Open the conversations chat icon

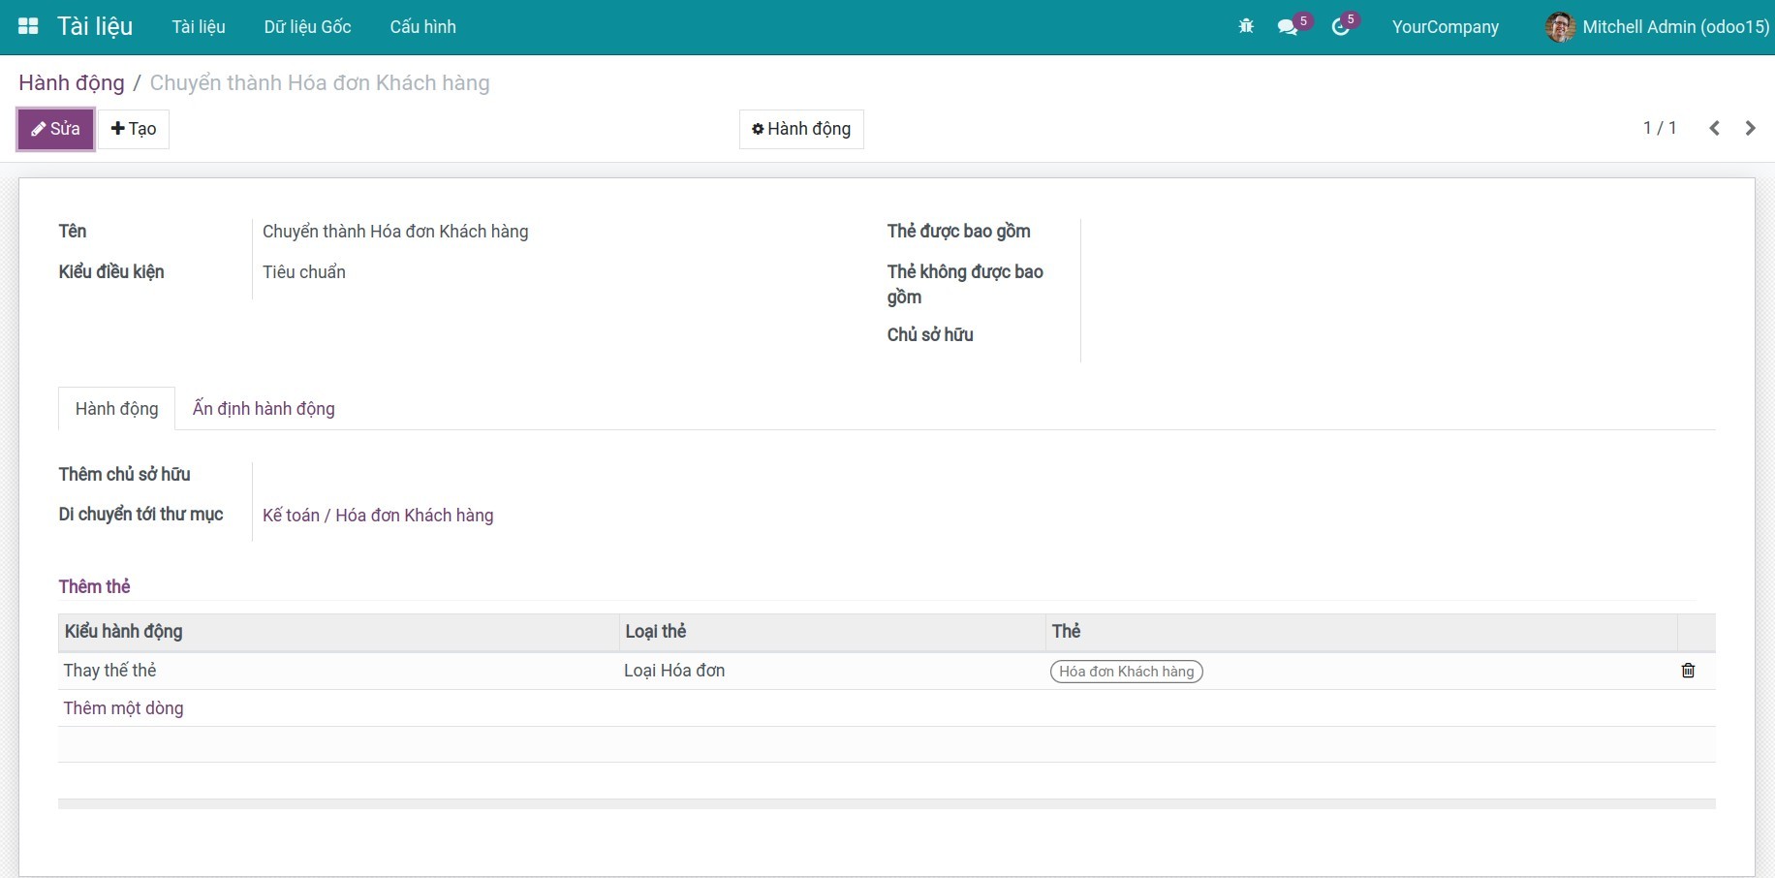point(1288,27)
